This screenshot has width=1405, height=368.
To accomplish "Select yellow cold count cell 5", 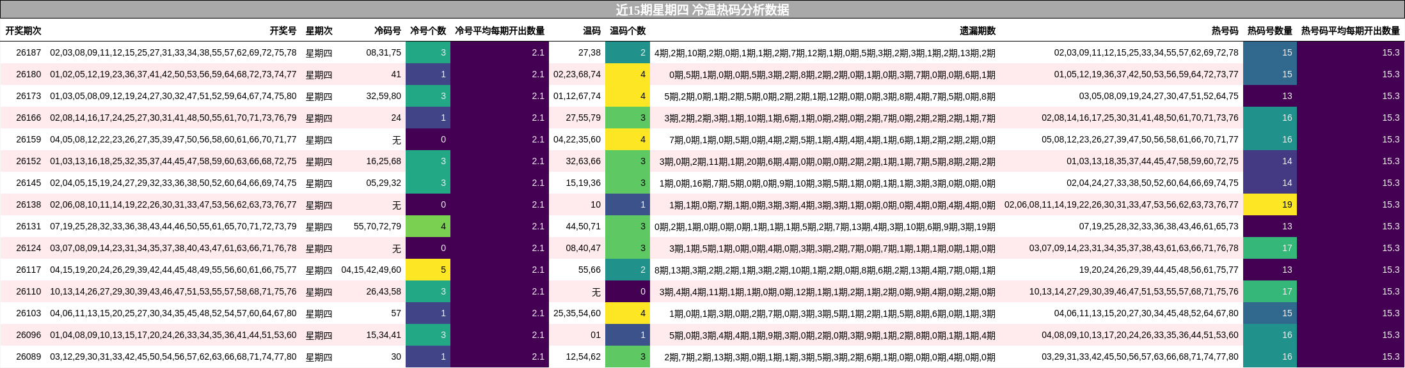I will coord(428,270).
